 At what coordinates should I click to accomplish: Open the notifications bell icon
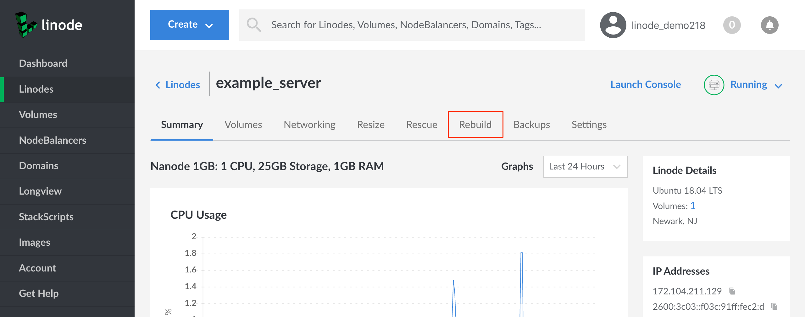click(769, 25)
